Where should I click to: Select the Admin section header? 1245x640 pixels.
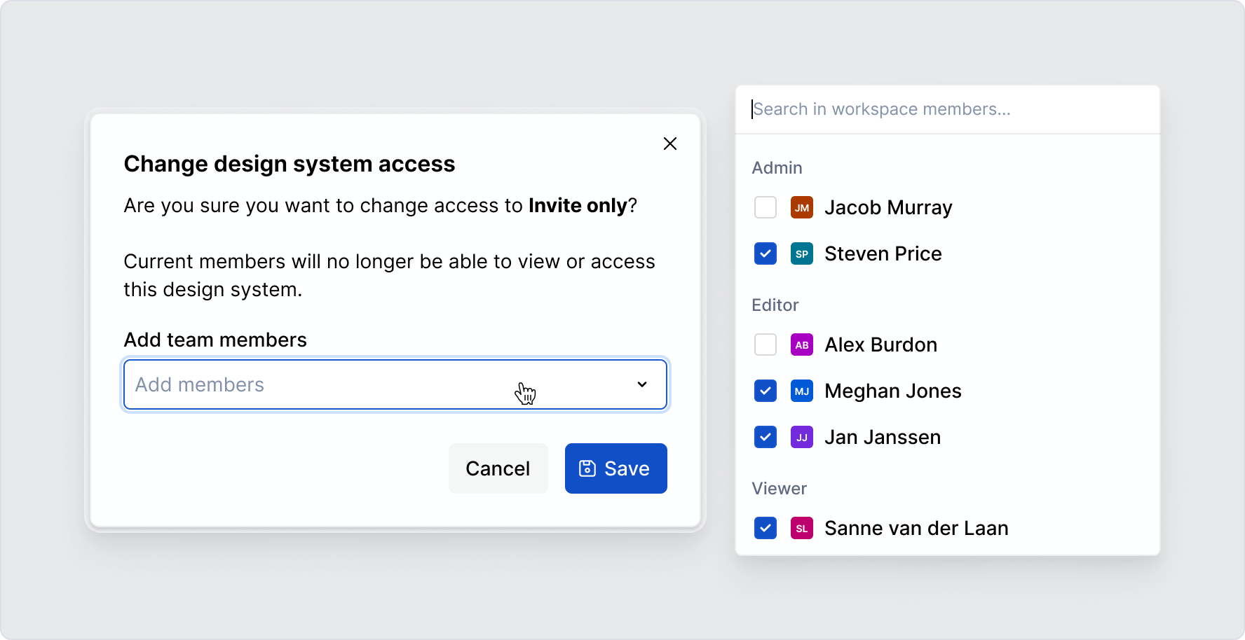click(777, 167)
